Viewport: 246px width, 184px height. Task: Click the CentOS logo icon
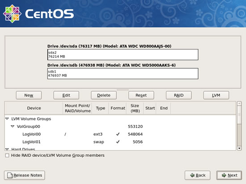click(12, 14)
